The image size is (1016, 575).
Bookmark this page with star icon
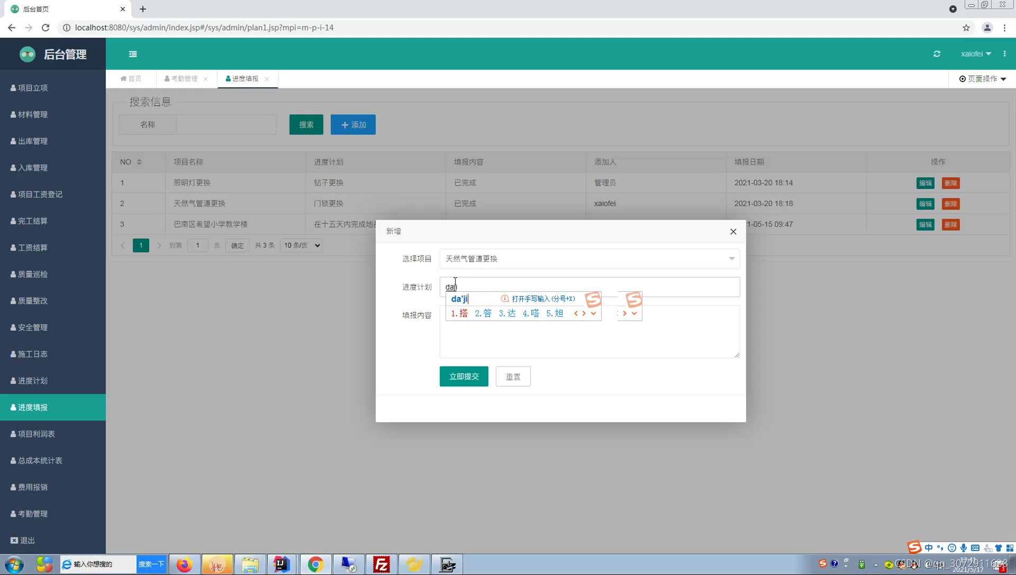(x=966, y=27)
